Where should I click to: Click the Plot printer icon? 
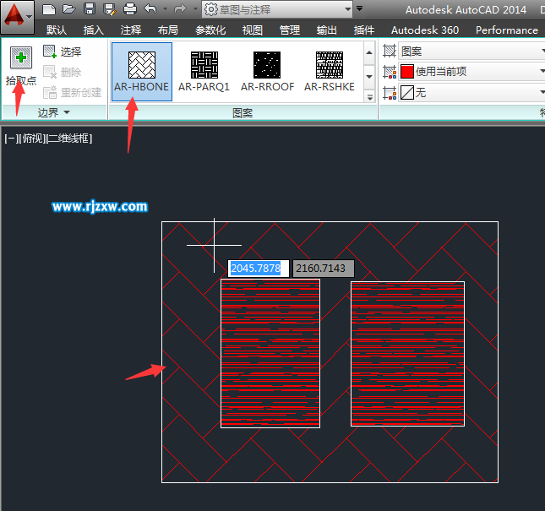pos(129,9)
